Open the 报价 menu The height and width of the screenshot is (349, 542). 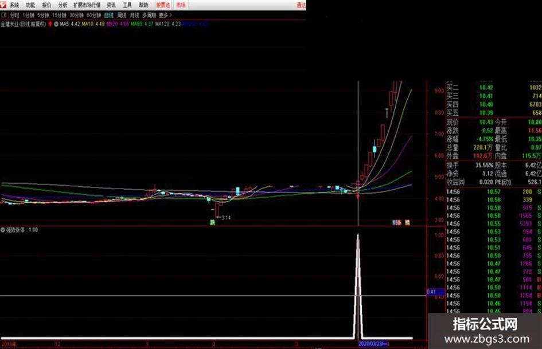[x=46, y=5]
